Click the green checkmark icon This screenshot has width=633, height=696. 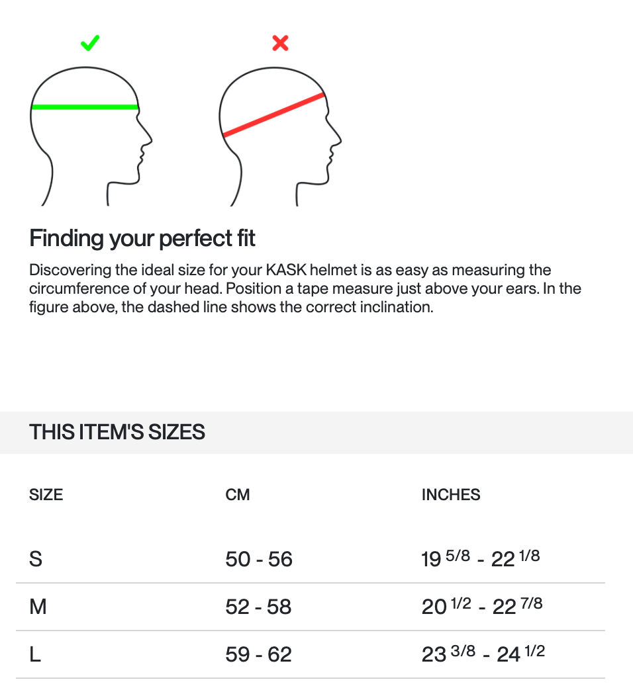coord(90,44)
